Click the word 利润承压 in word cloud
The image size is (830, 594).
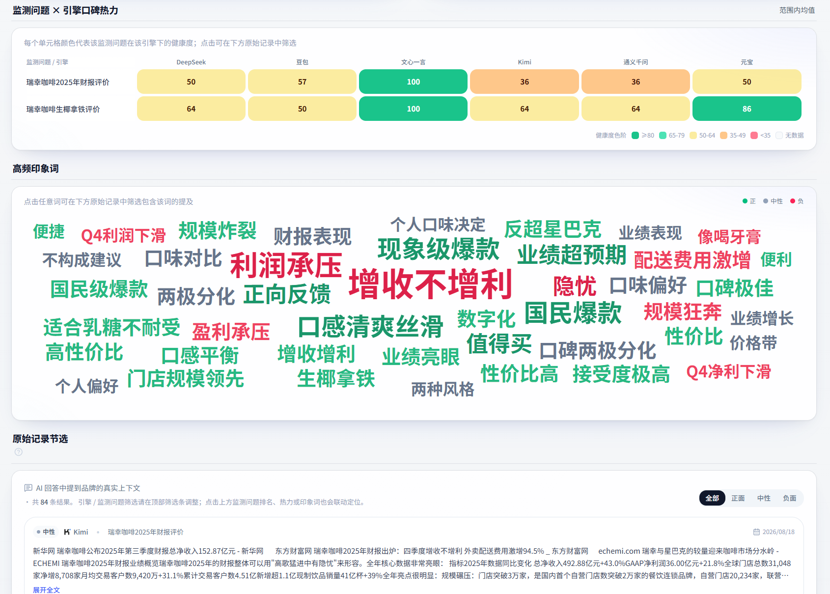point(286,266)
